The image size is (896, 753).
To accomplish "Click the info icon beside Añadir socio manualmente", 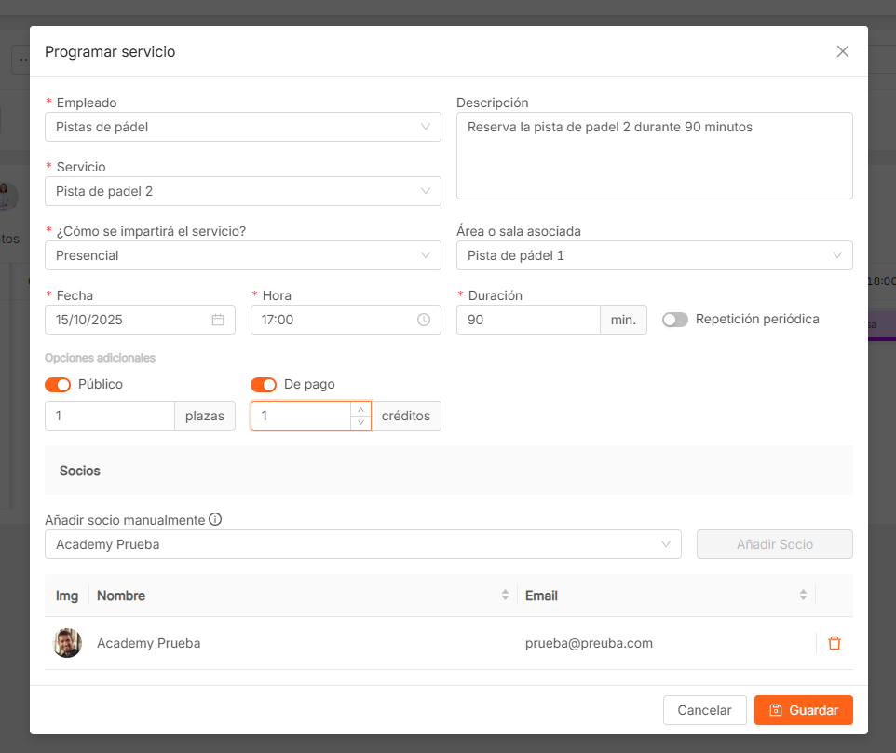I will coord(215,520).
